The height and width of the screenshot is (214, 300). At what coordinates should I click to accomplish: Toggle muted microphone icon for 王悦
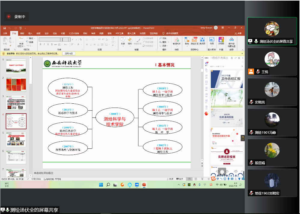point(258,72)
